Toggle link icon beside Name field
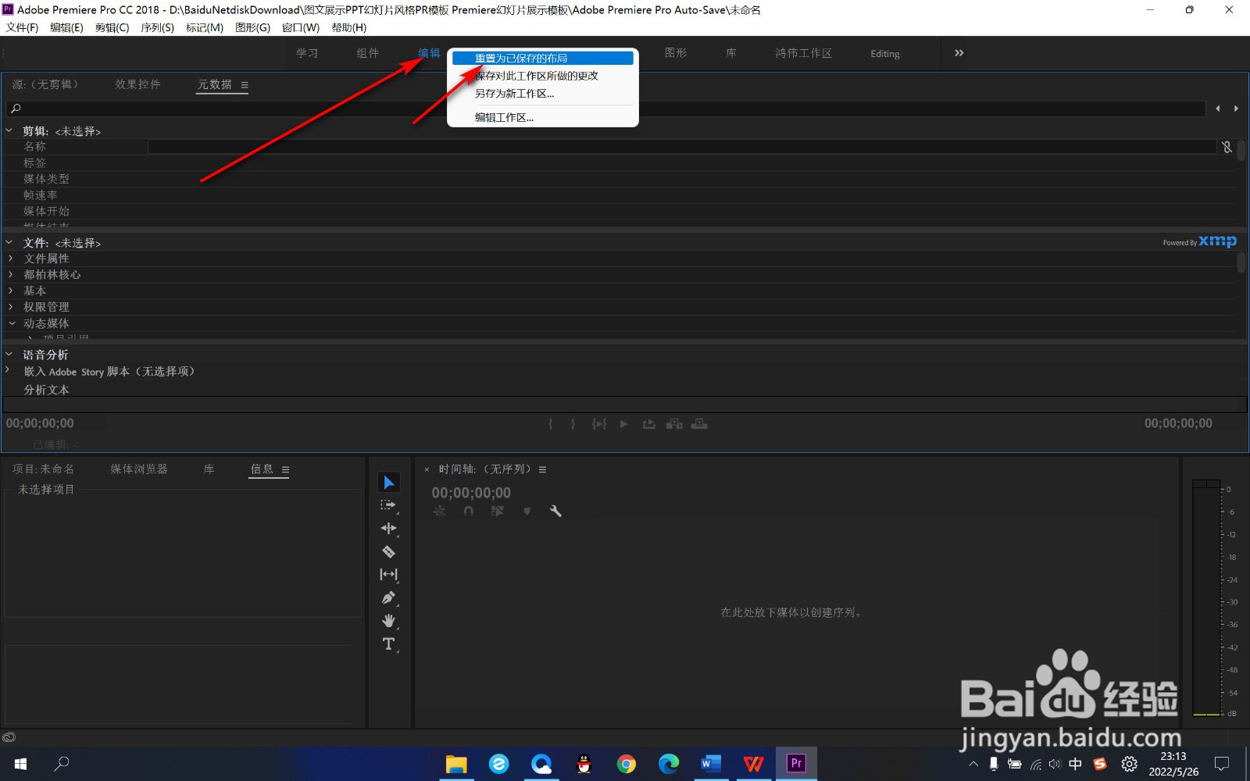Image resolution: width=1250 pixels, height=781 pixels. point(1227,147)
